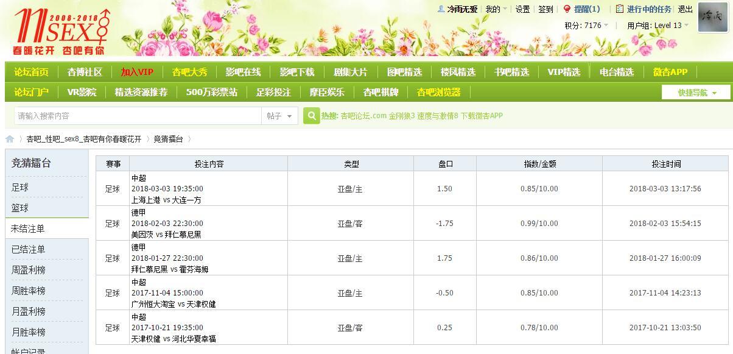Click the green magnifier search button

point(311,116)
